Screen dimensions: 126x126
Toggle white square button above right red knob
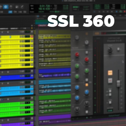click(x=87, y=52)
